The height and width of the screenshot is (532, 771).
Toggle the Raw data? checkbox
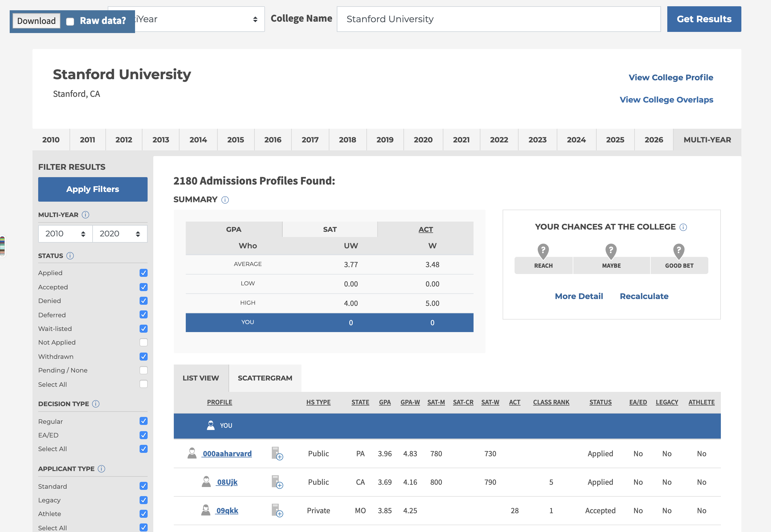tap(70, 21)
